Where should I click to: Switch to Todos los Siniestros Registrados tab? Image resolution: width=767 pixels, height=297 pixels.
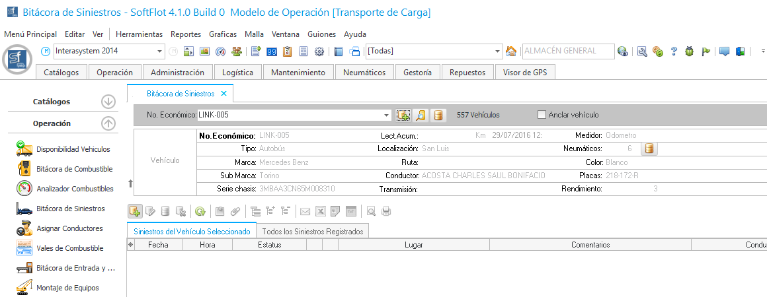pyautogui.click(x=313, y=232)
